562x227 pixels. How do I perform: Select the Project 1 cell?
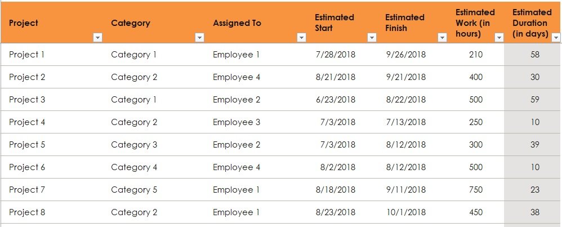tap(52, 55)
